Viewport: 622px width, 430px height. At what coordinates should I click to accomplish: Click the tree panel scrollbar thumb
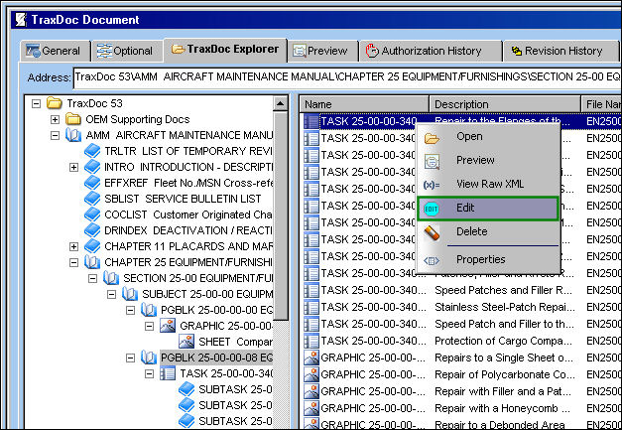(281, 215)
